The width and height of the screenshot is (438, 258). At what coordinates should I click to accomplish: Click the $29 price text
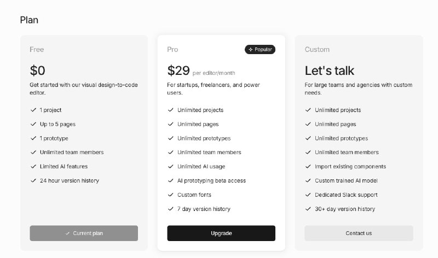point(178,71)
